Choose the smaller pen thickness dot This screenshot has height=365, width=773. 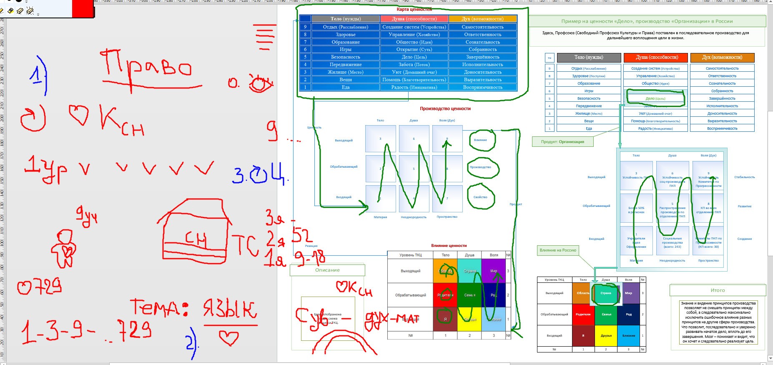click(9, 1)
